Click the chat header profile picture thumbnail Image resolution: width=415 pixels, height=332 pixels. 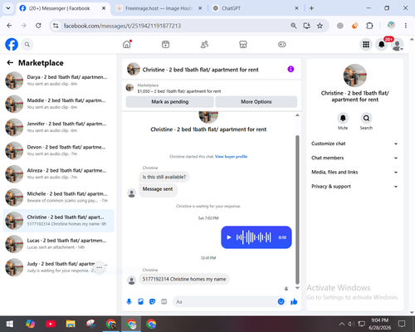(134, 69)
